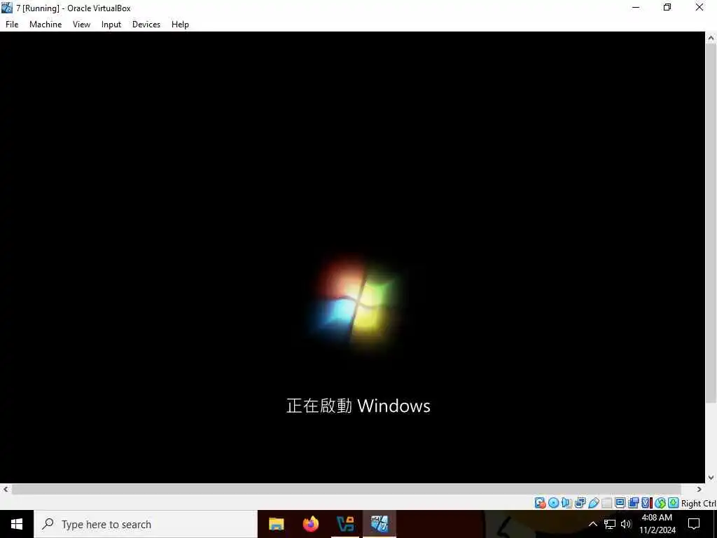Image resolution: width=717 pixels, height=538 pixels.
Task: Click the USB devices status icon
Action: click(x=594, y=503)
